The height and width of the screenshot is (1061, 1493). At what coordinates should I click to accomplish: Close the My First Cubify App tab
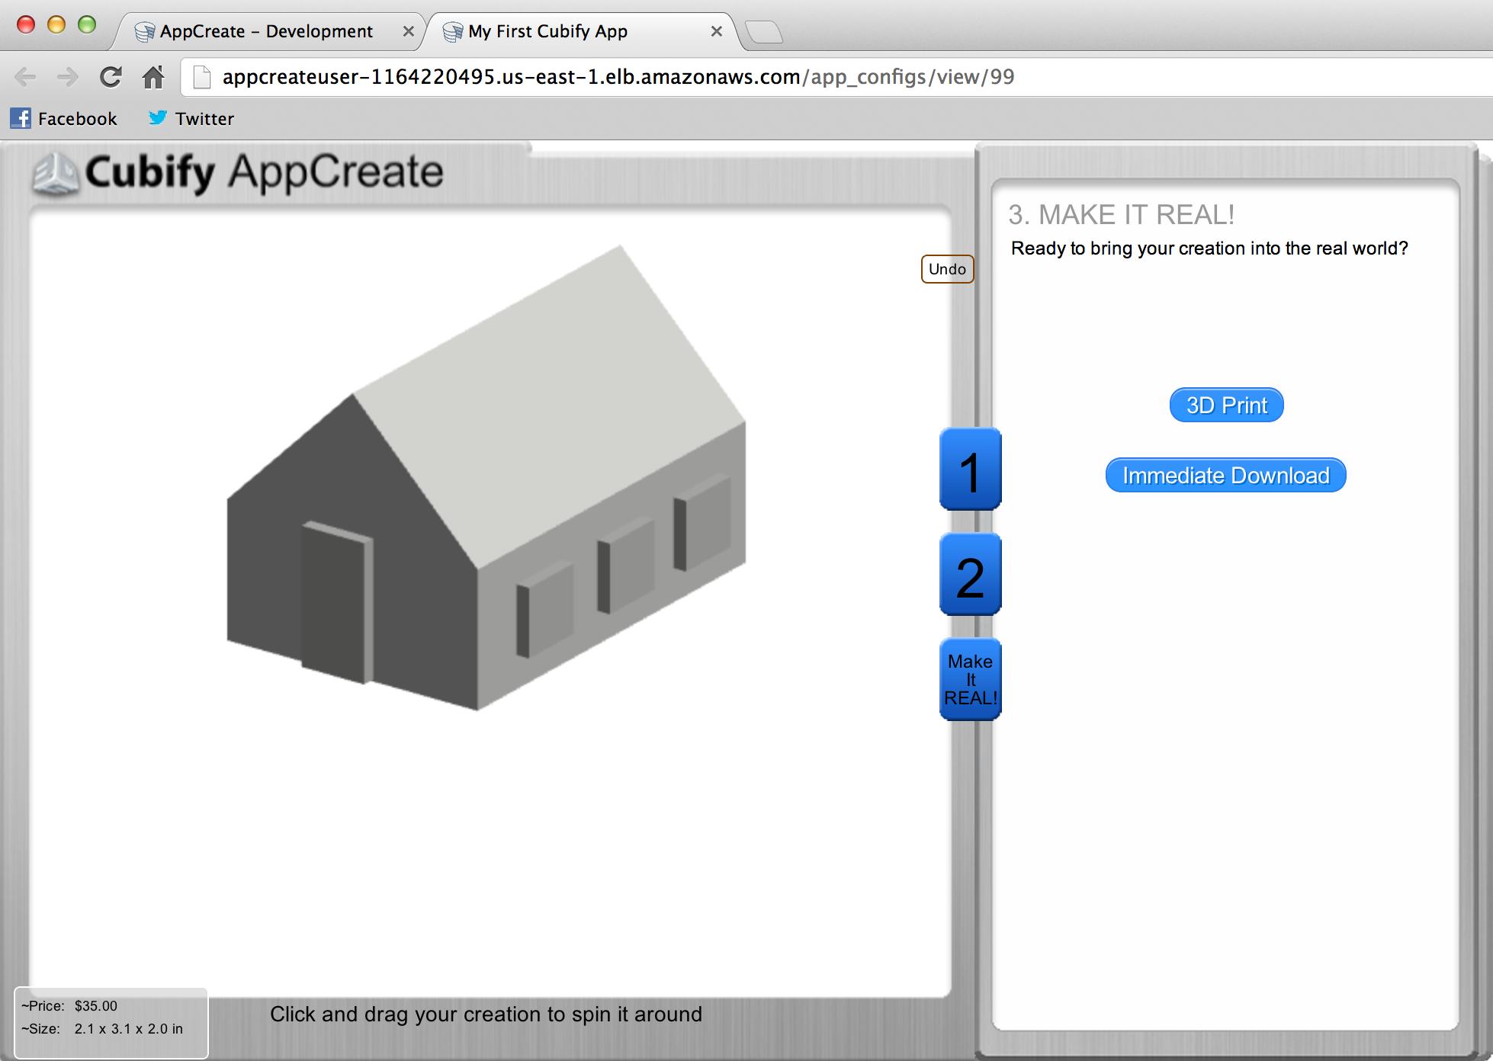point(716,31)
